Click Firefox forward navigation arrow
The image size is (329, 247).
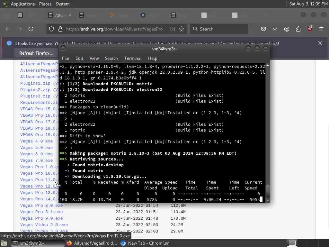tap(19, 29)
